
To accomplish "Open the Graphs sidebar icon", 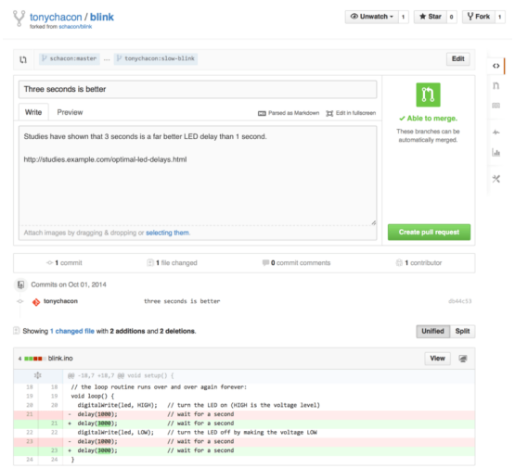I will (496, 152).
